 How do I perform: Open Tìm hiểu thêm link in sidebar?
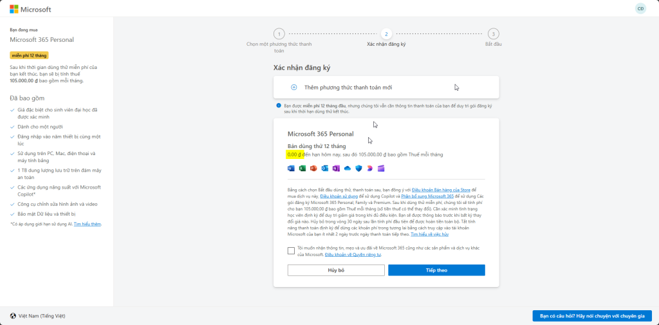click(88, 224)
